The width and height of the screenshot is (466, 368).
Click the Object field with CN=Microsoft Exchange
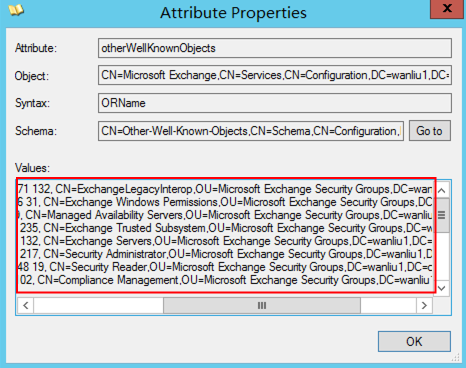[275, 75]
